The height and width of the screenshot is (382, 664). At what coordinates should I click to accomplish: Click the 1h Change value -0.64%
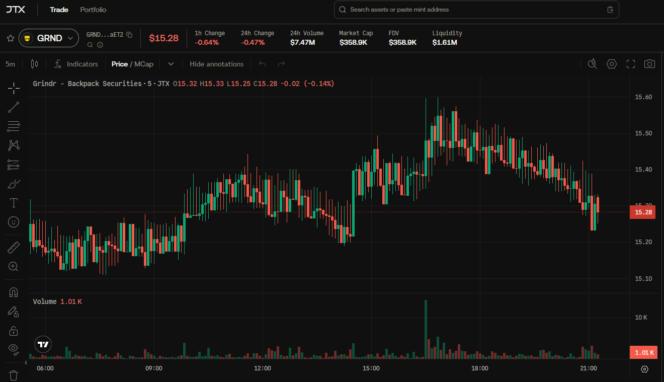[x=207, y=42]
